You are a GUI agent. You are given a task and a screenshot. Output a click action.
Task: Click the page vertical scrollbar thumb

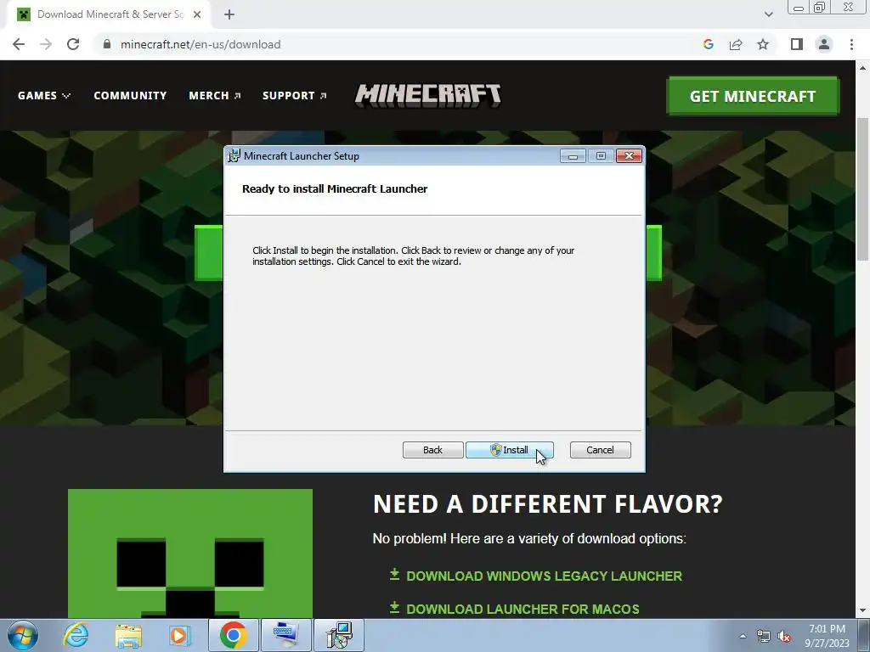862,188
